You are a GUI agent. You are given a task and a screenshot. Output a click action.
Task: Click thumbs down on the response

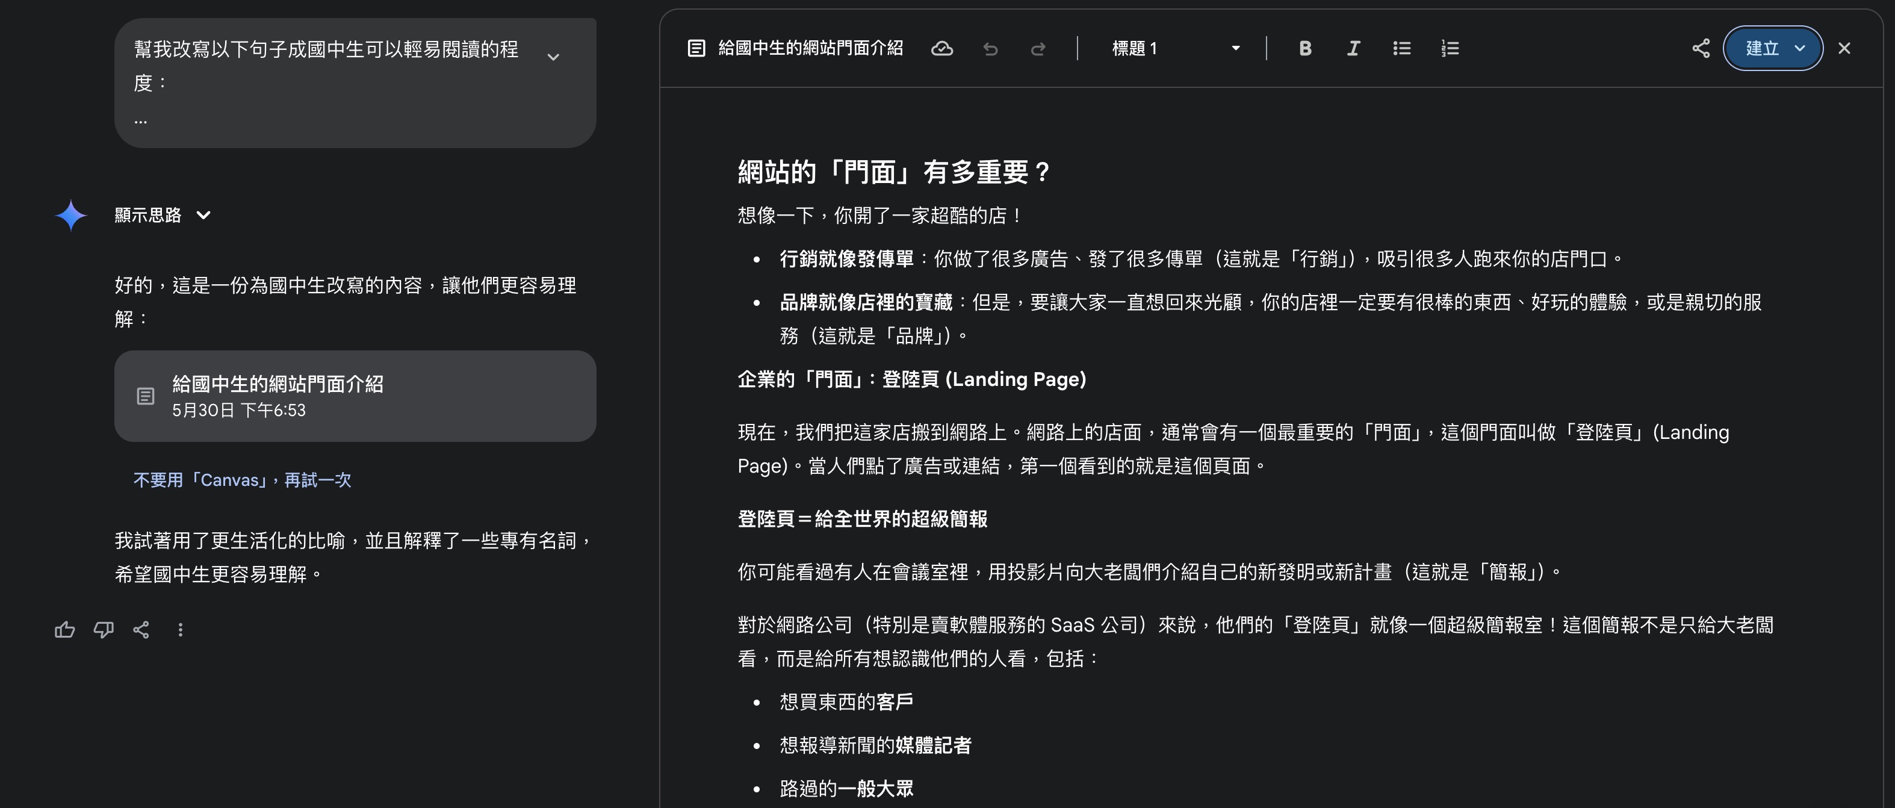point(103,630)
